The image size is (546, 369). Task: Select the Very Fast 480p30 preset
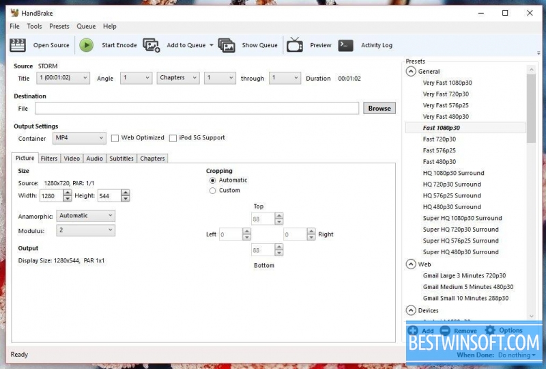click(x=446, y=117)
